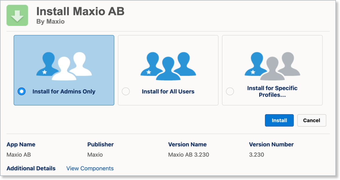The image size is (340, 180).
Task: Click the Version Name column header
Action: (187, 144)
